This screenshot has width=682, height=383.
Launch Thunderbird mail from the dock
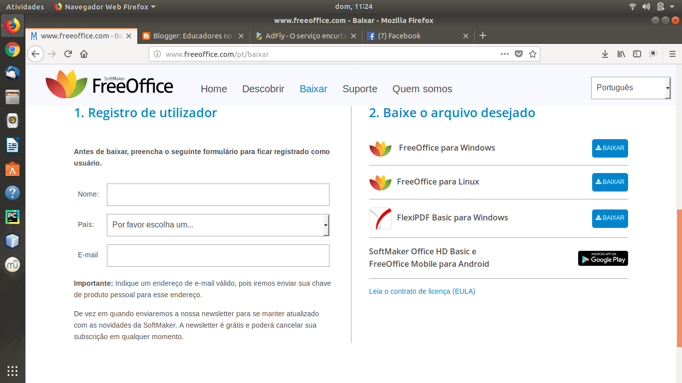click(12, 73)
